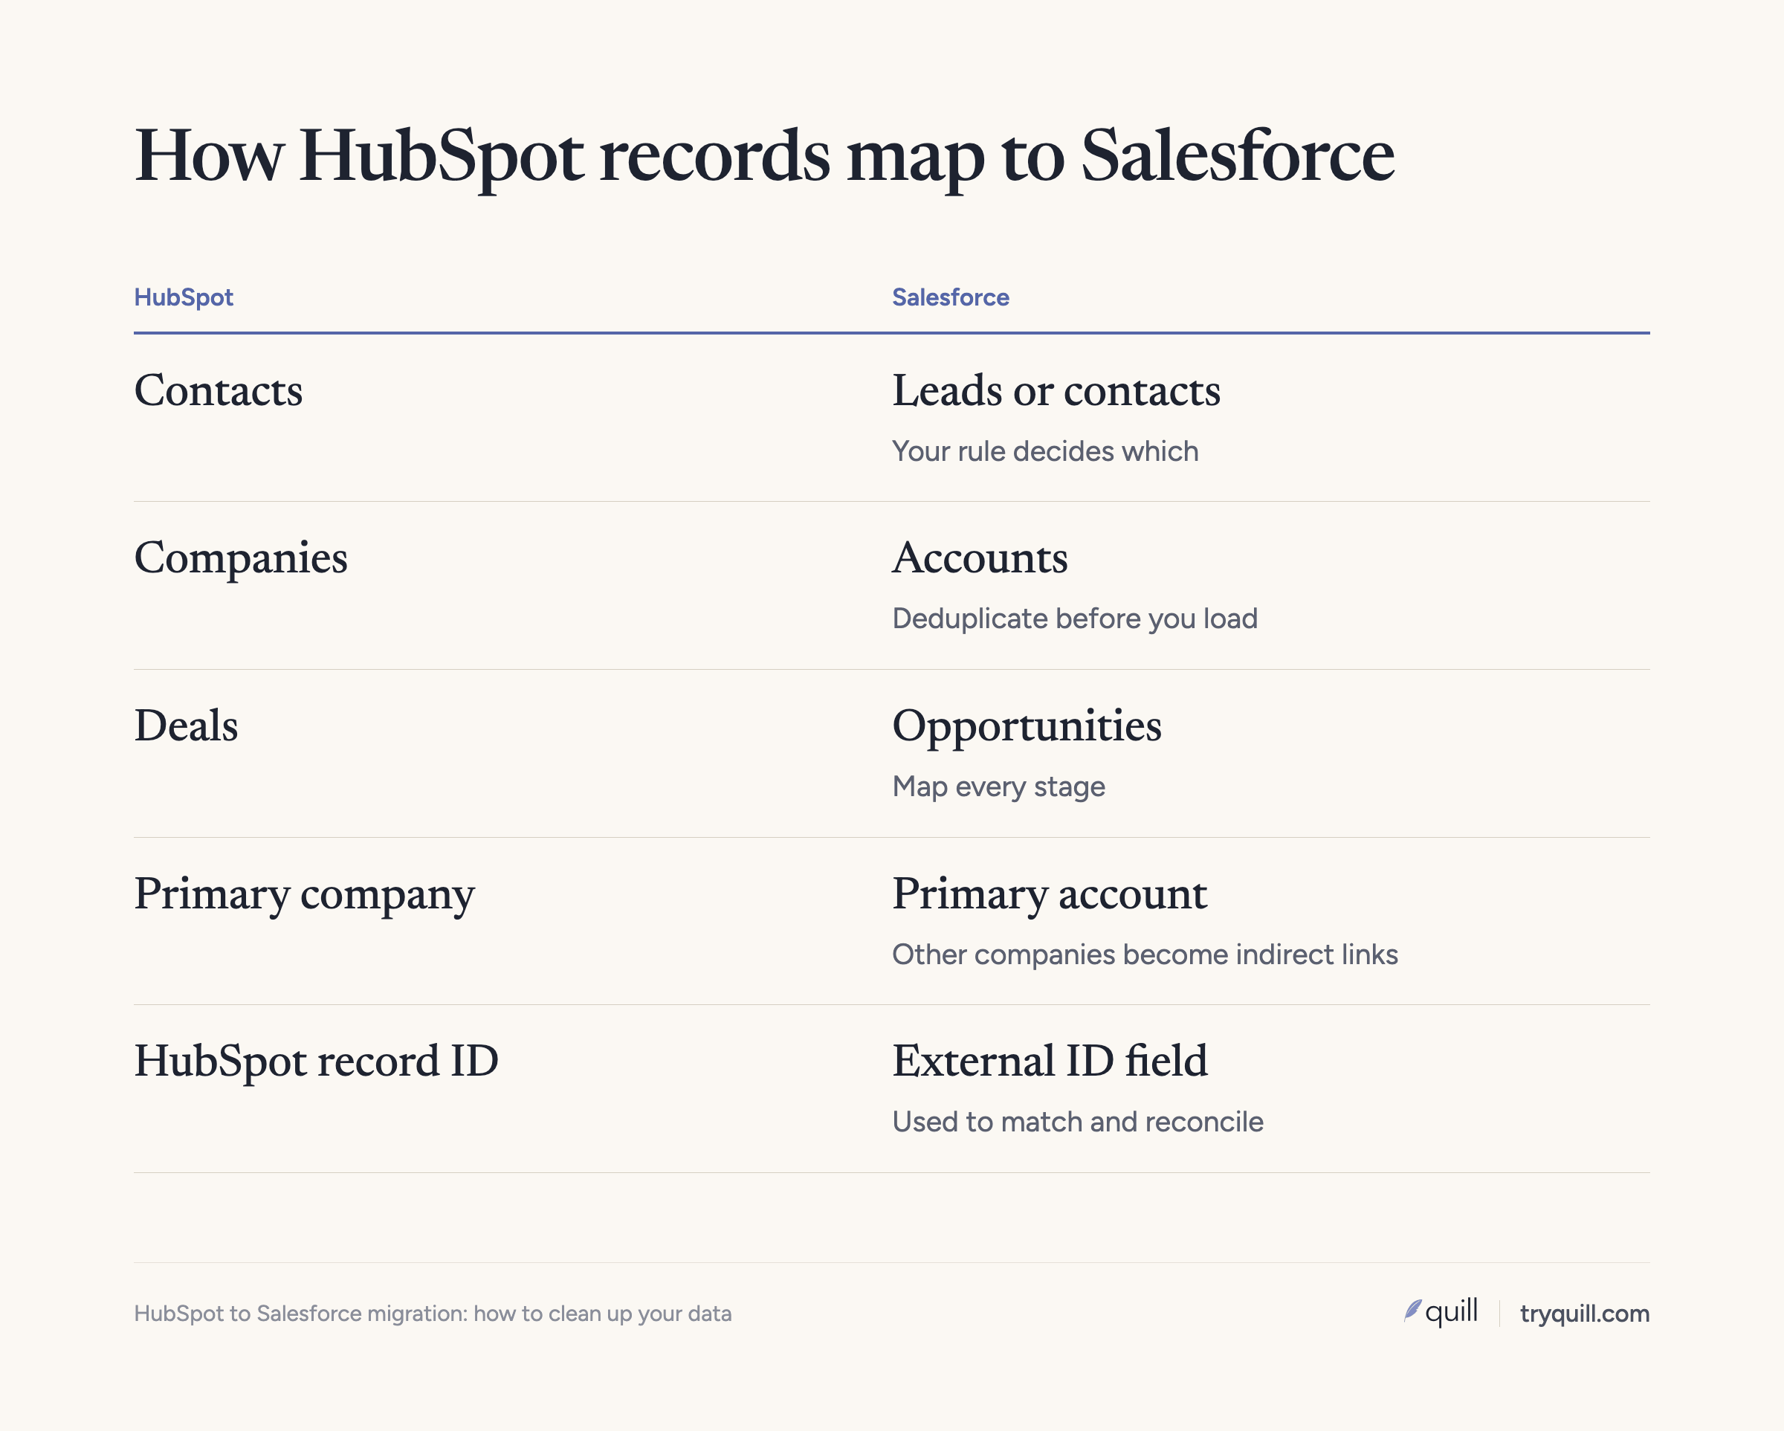Click the External ID field cell
The width and height of the screenshot is (1784, 1431).
pyautogui.click(x=1050, y=1061)
